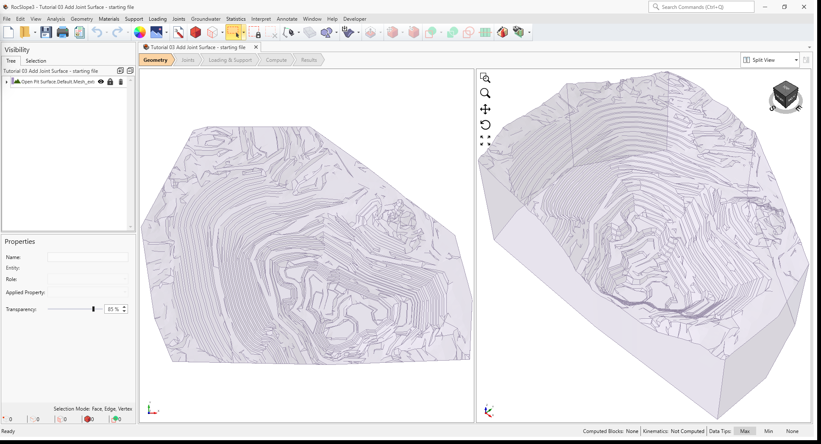
Task: Click the geometric shapes primitives icon
Action: click(326, 32)
